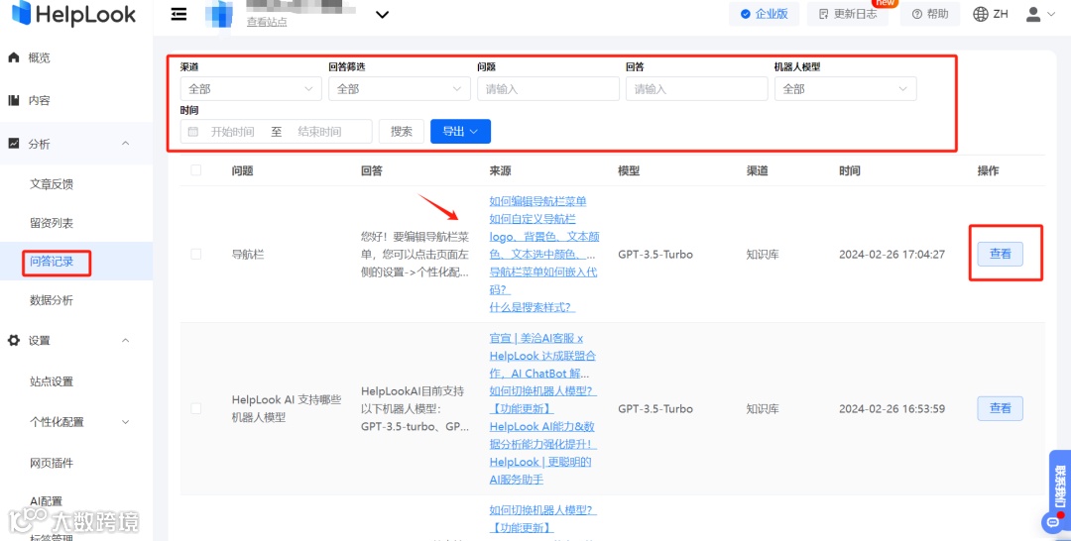The image size is (1071, 541).
Task: Focus the 问题 search input
Action: (547, 89)
